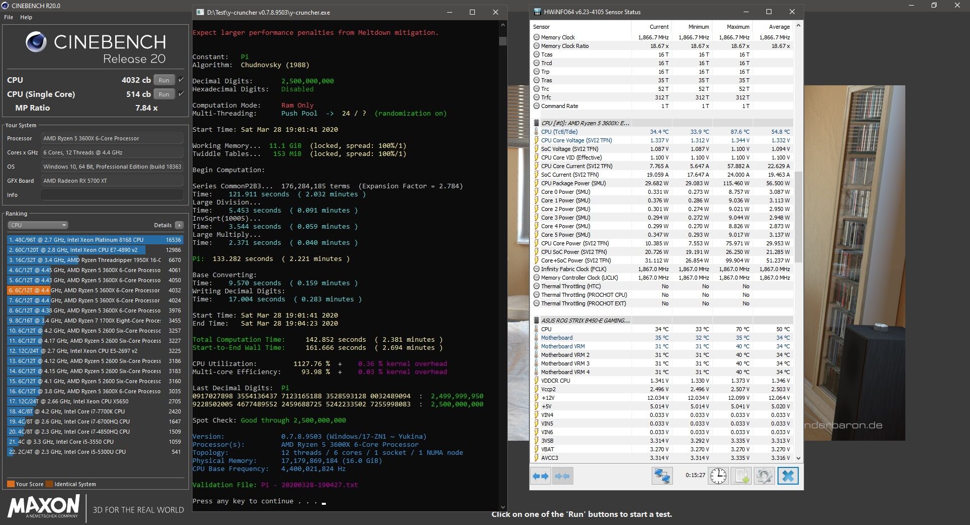Screen dimensions: 970x525
Task: Click the HWiNFO vertical scrollbar thumb
Action: [x=798, y=217]
